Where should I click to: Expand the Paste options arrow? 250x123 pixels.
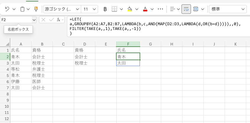pos(28,9)
